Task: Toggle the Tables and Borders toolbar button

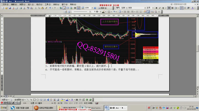Action: pyautogui.click(x=64, y=8)
